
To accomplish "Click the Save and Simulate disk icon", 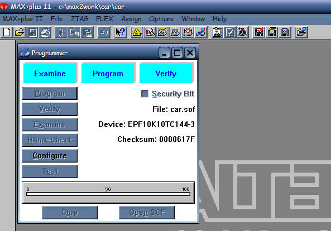I will (x=285, y=32).
